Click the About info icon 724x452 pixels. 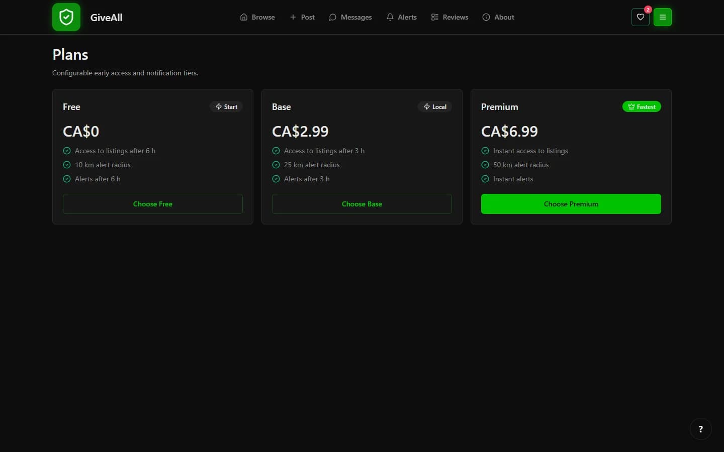[486, 17]
